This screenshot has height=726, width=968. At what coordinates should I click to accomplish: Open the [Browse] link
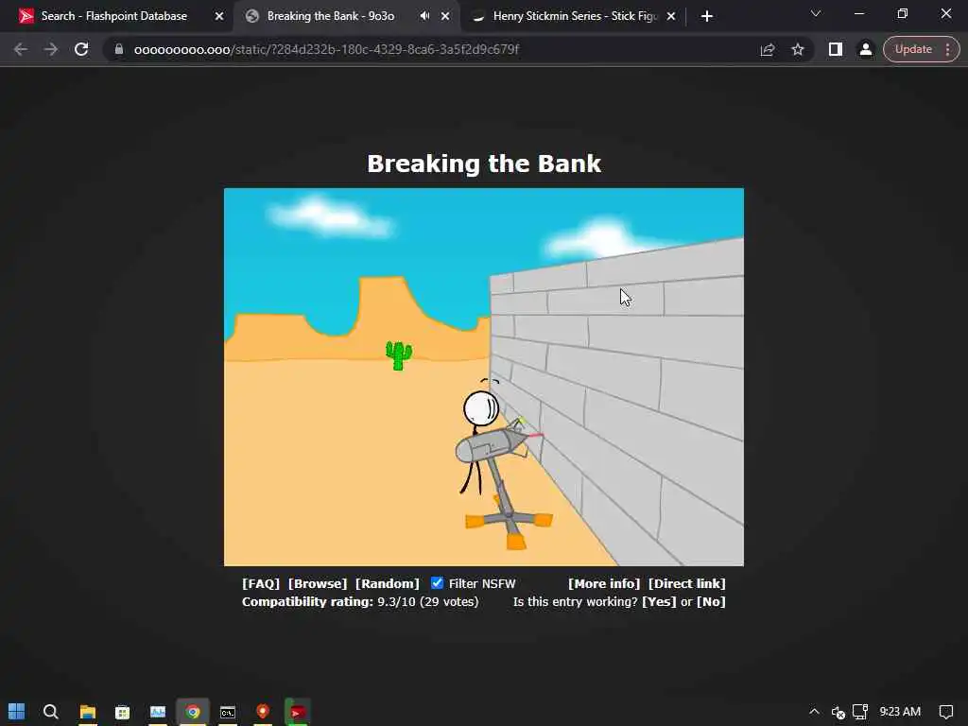pos(318,583)
